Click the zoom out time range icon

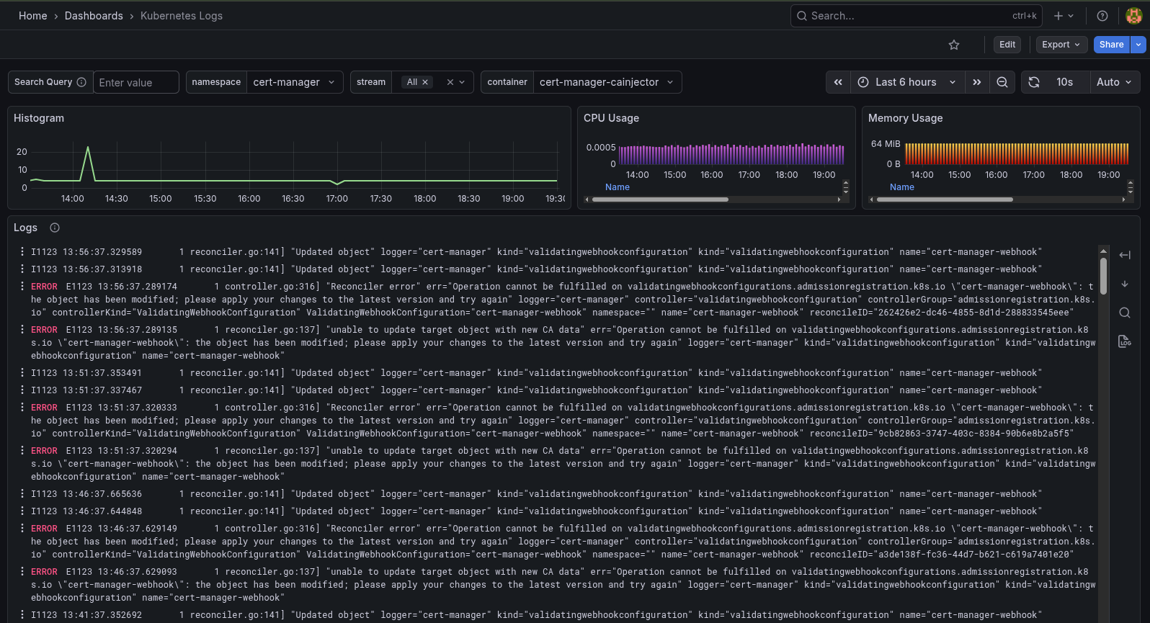coord(1002,82)
